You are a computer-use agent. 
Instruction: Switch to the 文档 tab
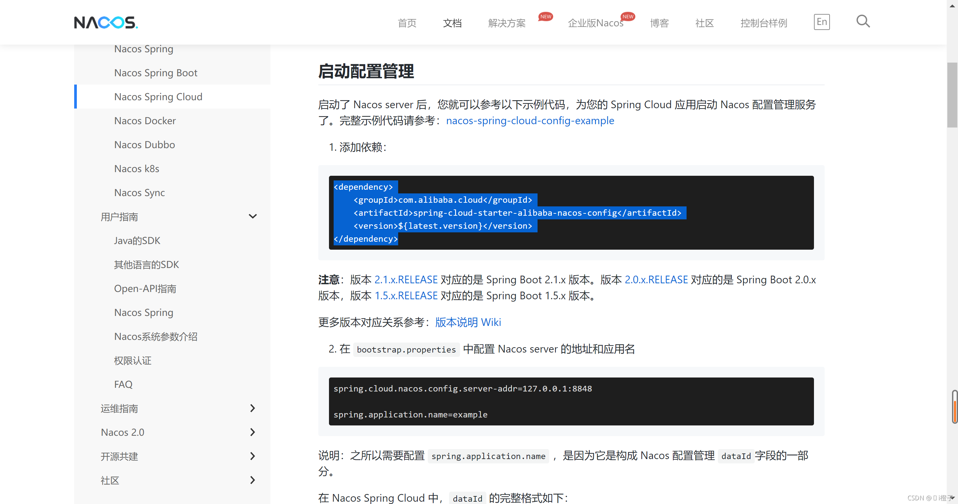tap(452, 23)
